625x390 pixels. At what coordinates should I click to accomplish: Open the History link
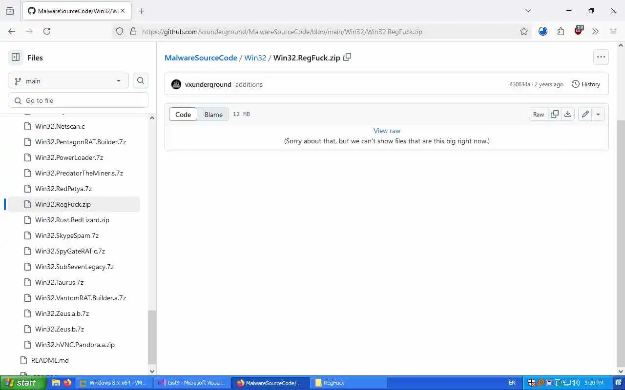(x=586, y=84)
